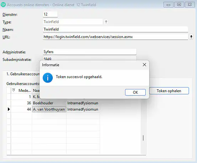The image size is (197, 163).
Task: Maximize the Accounts online diensten window
Action: click(x=179, y=5)
